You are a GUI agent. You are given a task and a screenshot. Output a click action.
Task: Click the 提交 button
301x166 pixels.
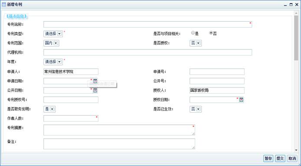click(x=280, y=159)
